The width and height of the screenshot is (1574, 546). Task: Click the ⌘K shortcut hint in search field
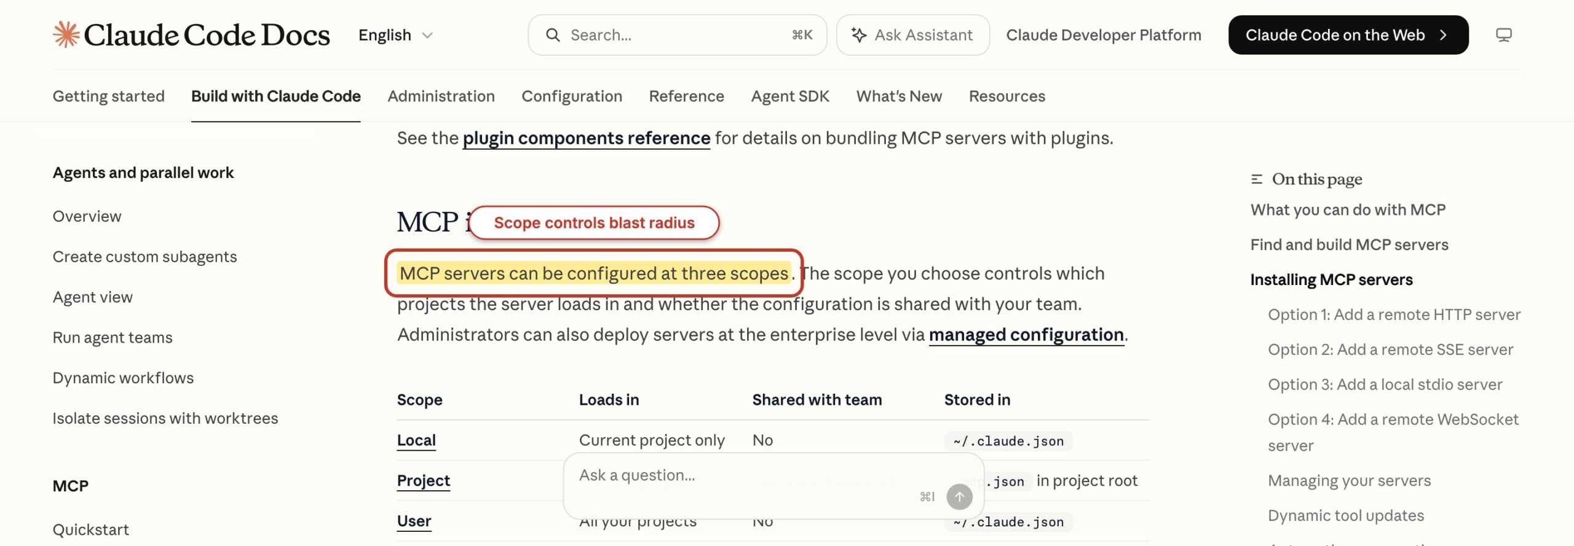pyautogui.click(x=802, y=35)
